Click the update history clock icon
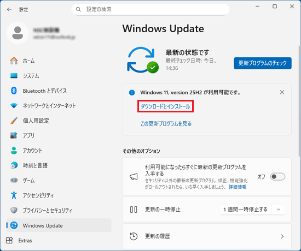The width and height of the screenshot is (301, 251). coord(134,236)
